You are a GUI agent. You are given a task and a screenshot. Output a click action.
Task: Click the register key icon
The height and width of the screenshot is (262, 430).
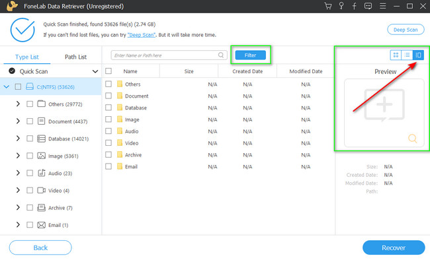tap(341, 6)
